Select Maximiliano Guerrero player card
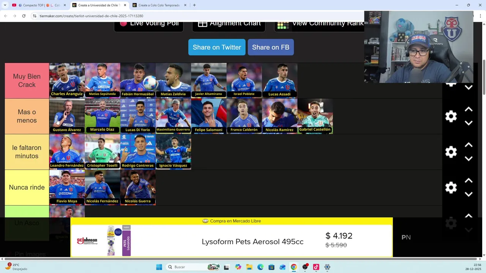The width and height of the screenshot is (486, 273). [173, 116]
